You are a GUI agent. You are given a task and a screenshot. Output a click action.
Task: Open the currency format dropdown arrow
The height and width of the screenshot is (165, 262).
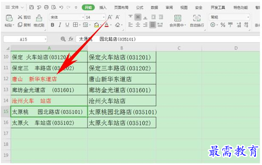pos(217,25)
